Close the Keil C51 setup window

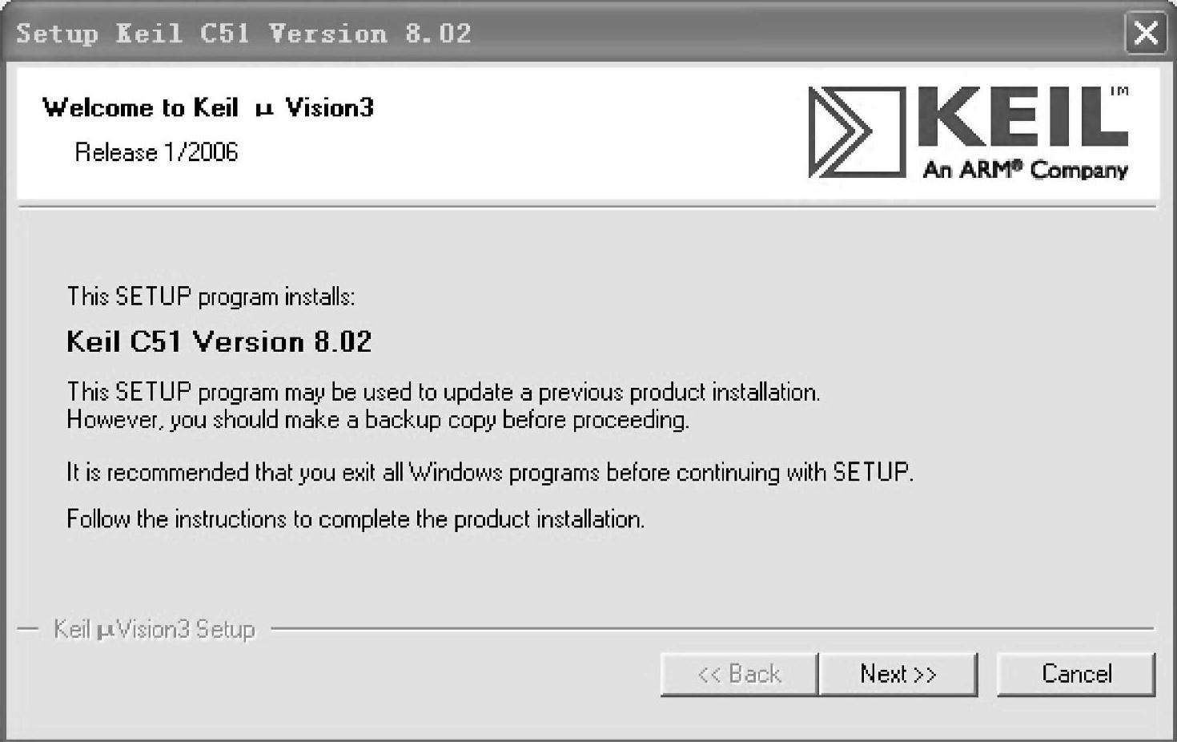(x=1146, y=34)
